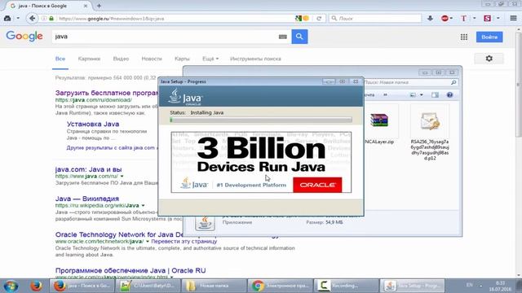Expand dropdown arrow next to oracle.com technetwork URL
522x293 pixels.
coord(148,242)
